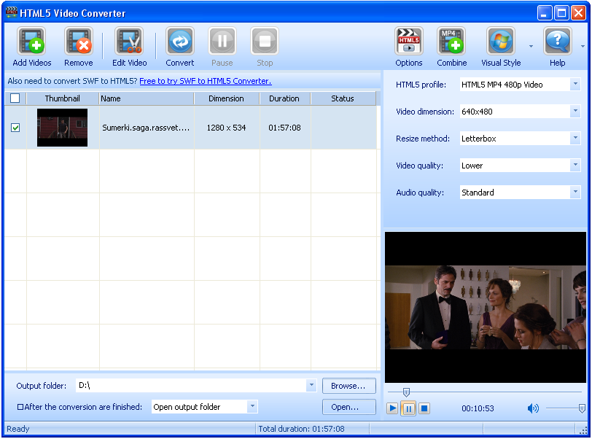This screenshot has width=592, height=439.
Task: Select the Sumerki.saga.rassvet file name
Action: coord(146,128)
